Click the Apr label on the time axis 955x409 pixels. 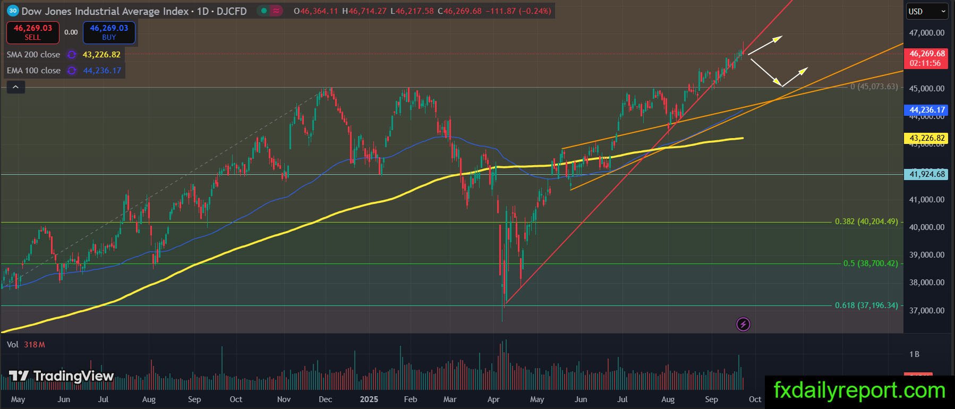tap(493, 399)
